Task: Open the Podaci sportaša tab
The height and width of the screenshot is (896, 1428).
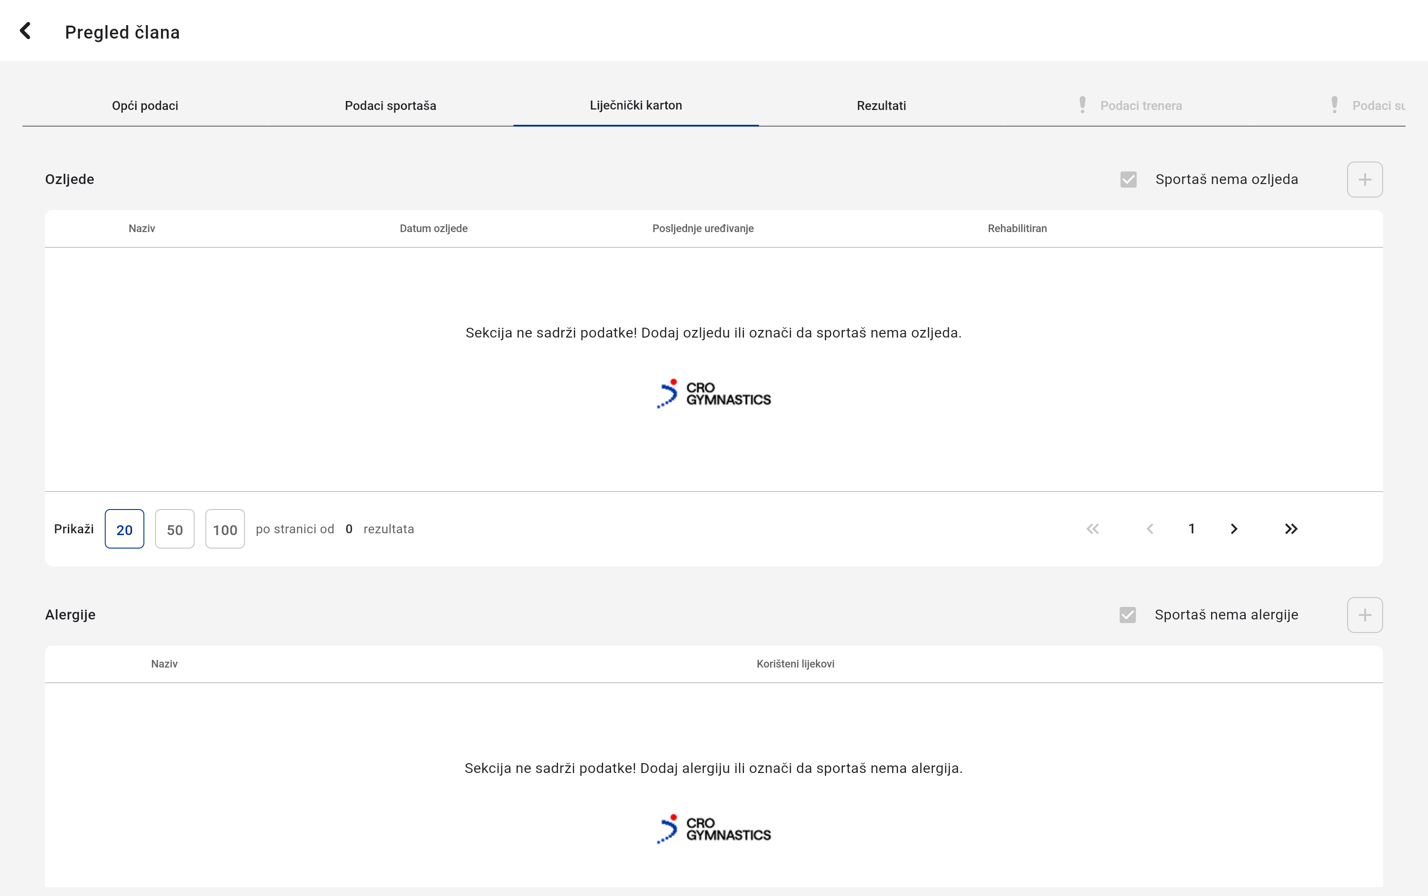Action: click(390, 105)
